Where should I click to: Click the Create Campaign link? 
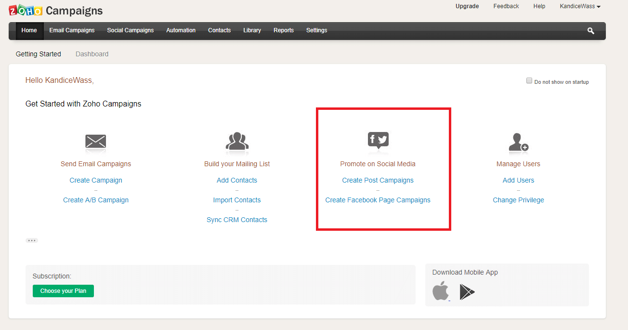(96, 180)
